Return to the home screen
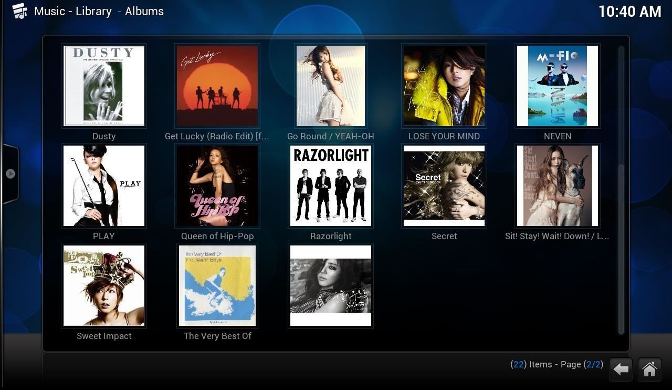The image size is (672, 390). click(649, 370)
